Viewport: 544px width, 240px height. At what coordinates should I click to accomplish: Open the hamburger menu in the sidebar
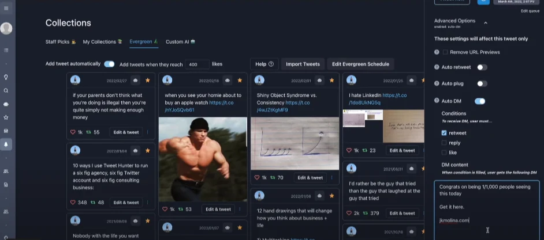6,8
